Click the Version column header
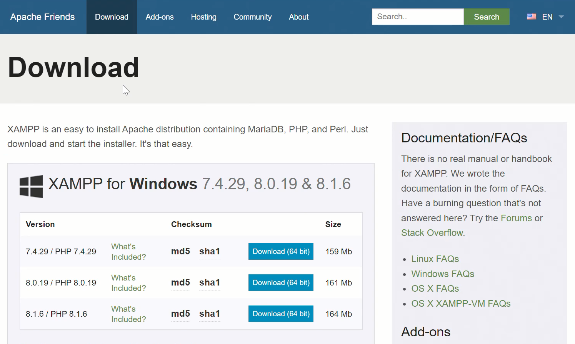 pos(40,224)
